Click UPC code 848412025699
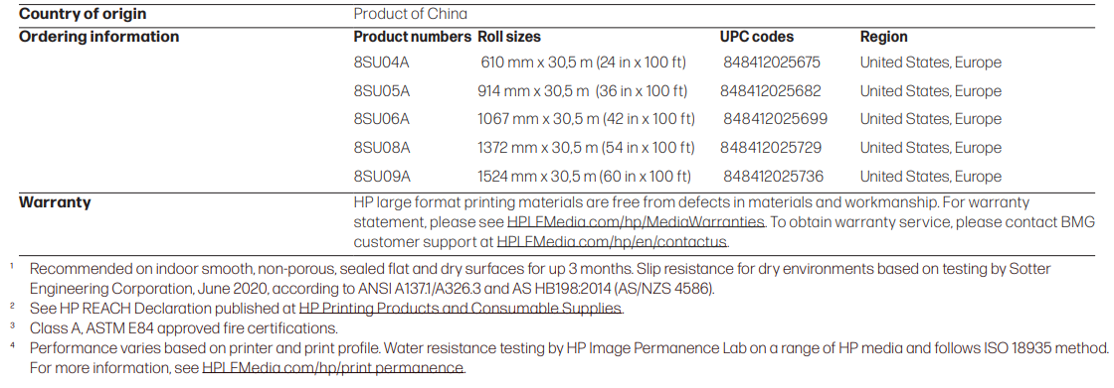Screen dimensions: 1114x388 coord(775,119)
